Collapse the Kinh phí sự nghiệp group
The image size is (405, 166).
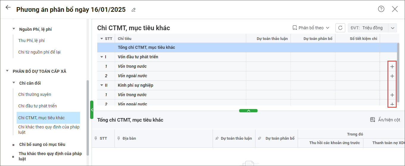102,85
